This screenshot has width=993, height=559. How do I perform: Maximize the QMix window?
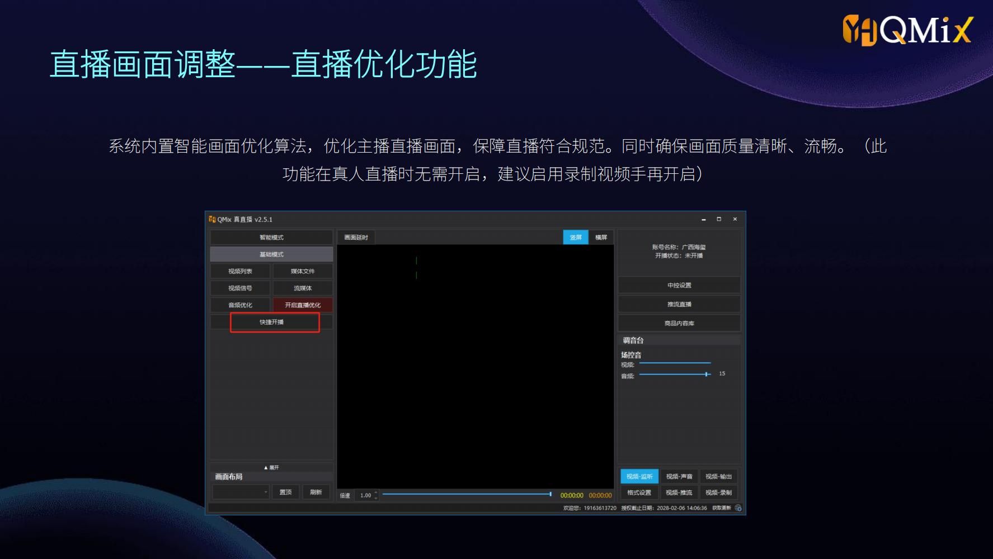tap(719, 219)
